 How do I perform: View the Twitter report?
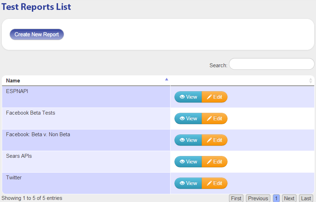coord(188,183)
